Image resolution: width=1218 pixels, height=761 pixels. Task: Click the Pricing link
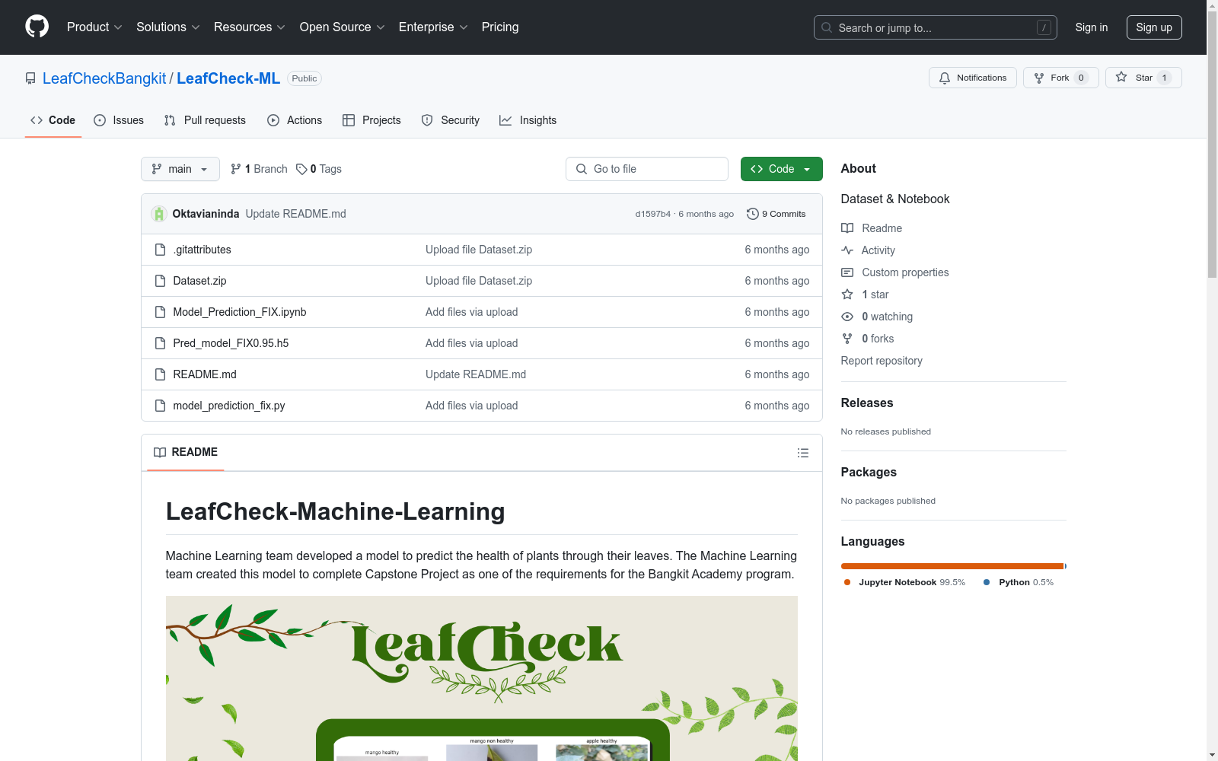point(500,27)
